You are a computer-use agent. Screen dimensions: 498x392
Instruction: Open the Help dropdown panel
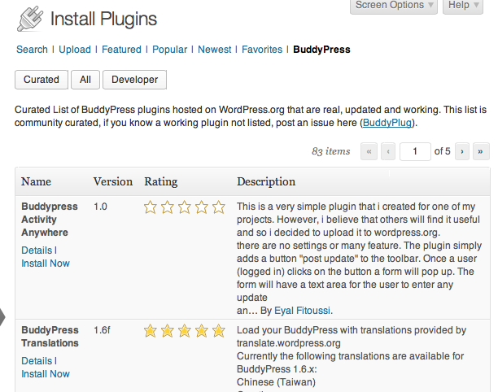(x=463, y=6)
